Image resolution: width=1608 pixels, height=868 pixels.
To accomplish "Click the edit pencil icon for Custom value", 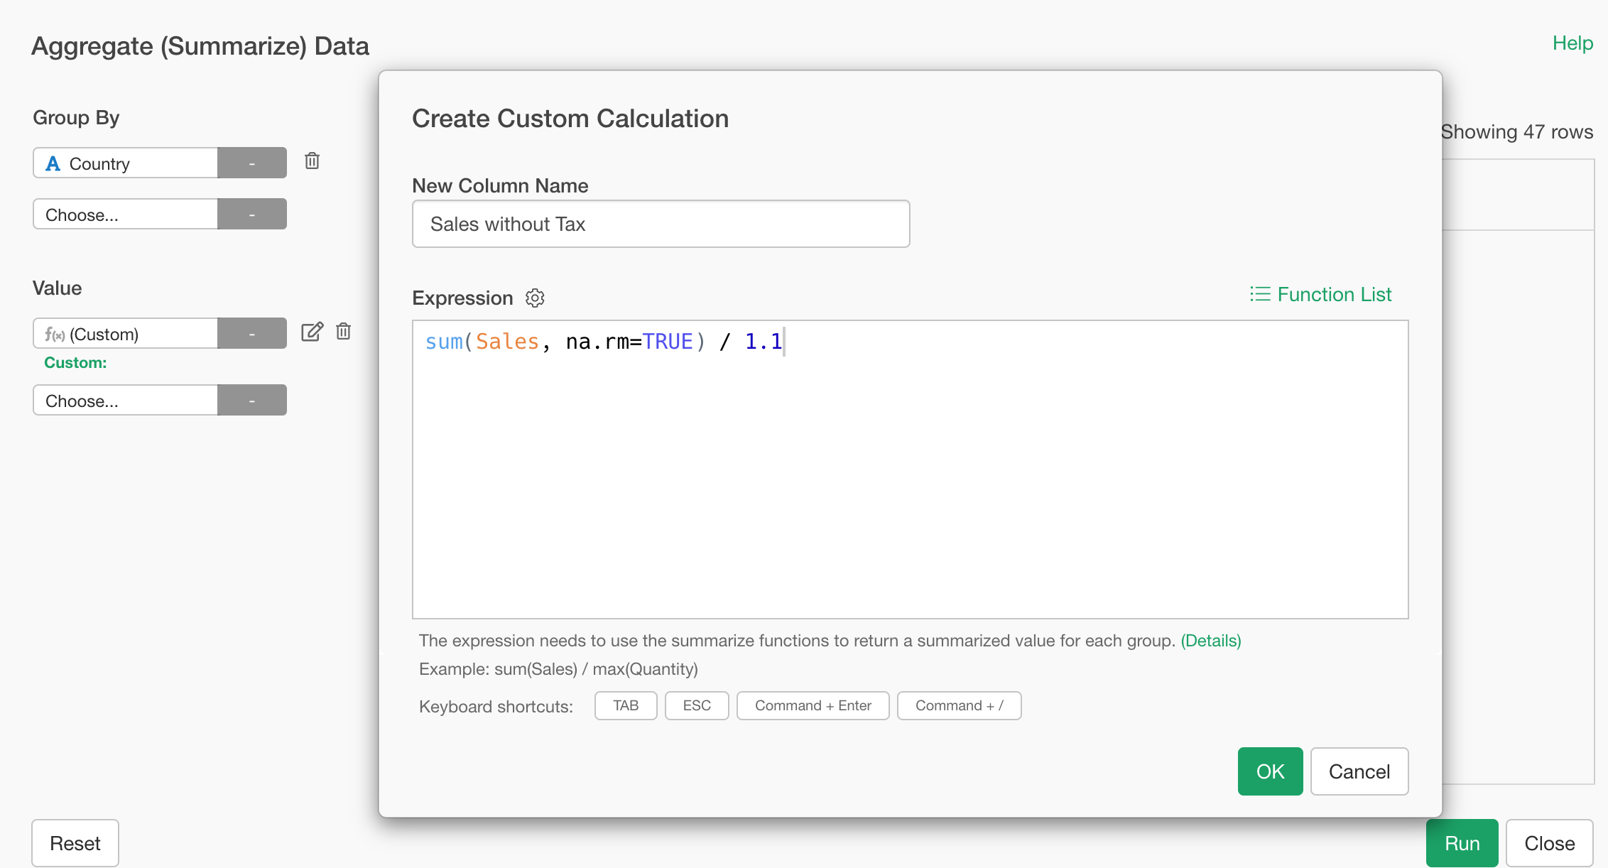I will click(x=312, y=332).
